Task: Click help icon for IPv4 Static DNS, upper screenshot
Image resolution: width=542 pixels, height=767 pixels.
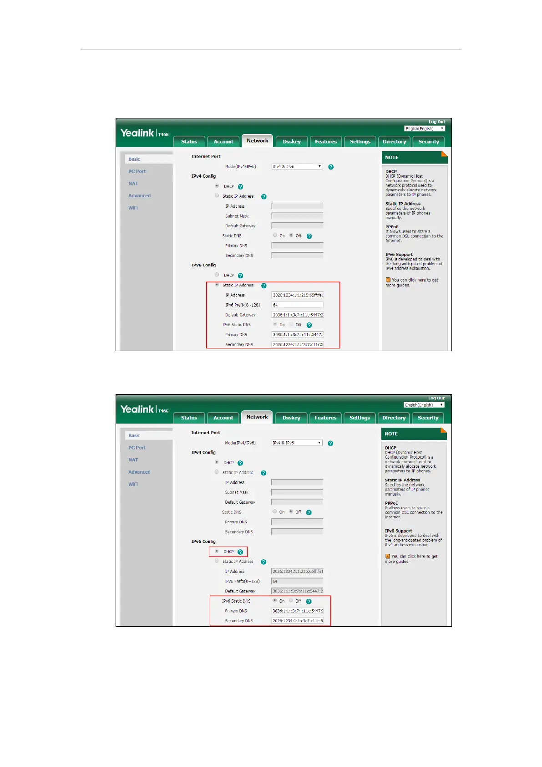Action: [309, 236]
